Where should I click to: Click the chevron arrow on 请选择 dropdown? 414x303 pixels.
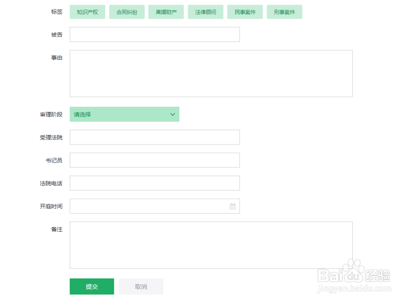(x=173, y=114)
